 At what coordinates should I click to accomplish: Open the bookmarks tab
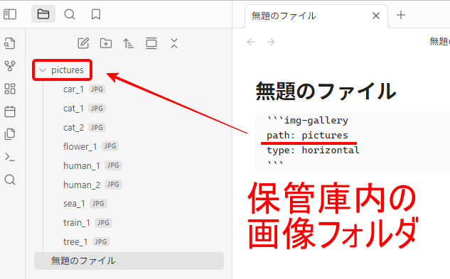95,14
